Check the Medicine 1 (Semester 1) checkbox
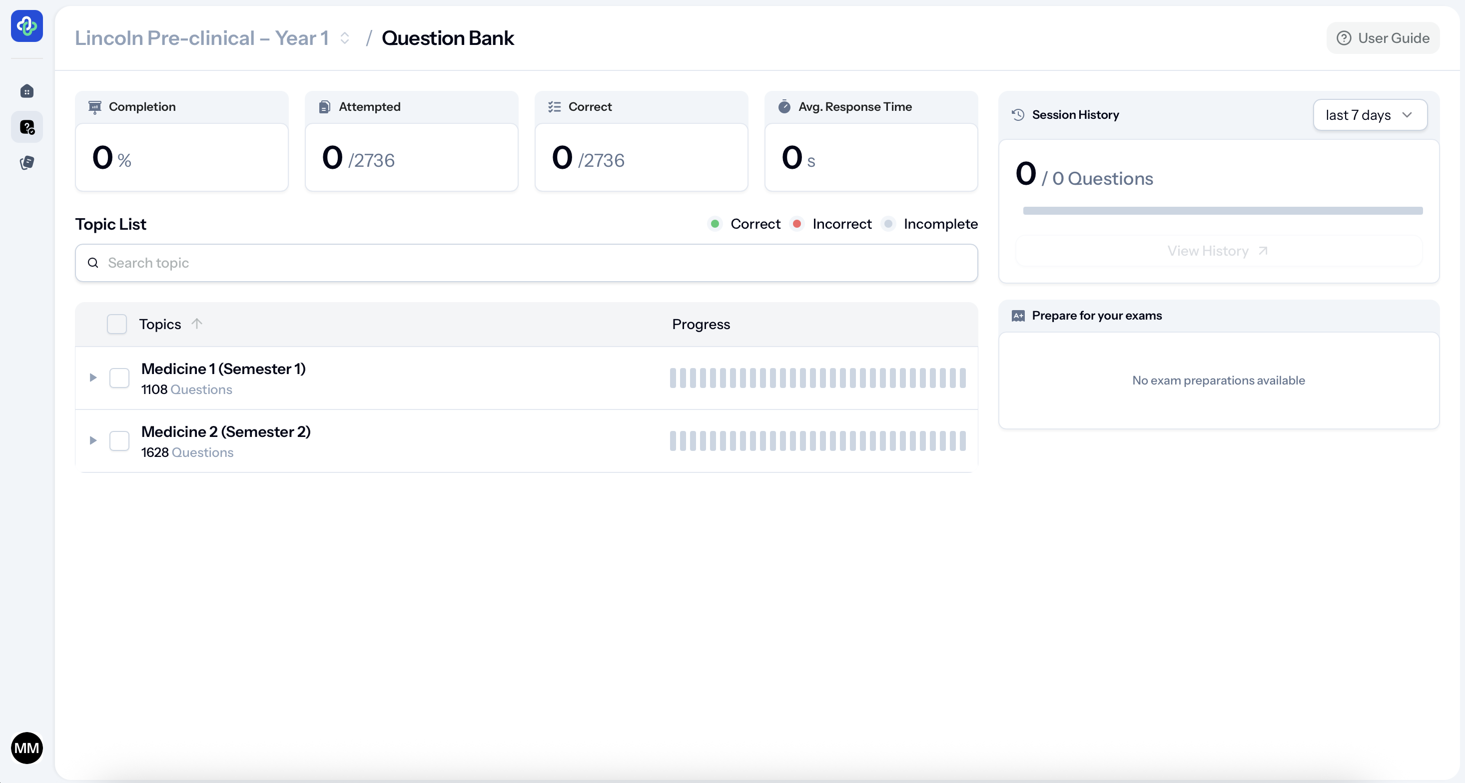 pyautogui.click(x=119, y=378)
